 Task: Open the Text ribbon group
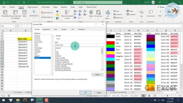pyautogui.click(x=160, y=14)
